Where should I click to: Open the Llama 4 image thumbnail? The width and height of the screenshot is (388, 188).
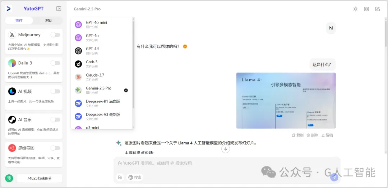(286, 101)
